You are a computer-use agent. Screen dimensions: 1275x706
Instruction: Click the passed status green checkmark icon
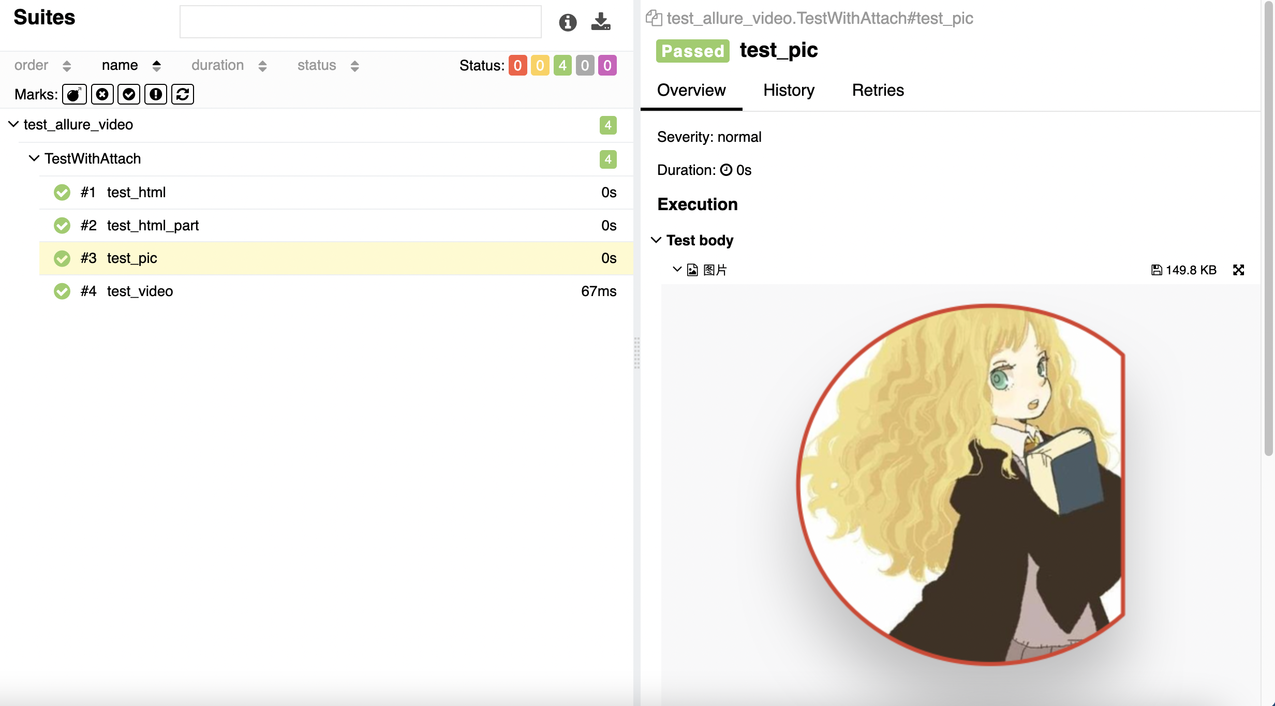(x=62, y=258)
